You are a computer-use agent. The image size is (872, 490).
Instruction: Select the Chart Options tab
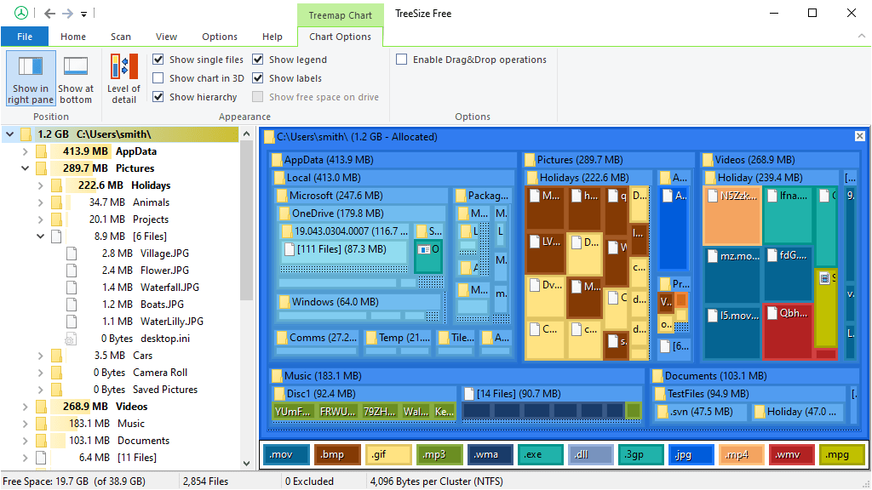point(340,37)
